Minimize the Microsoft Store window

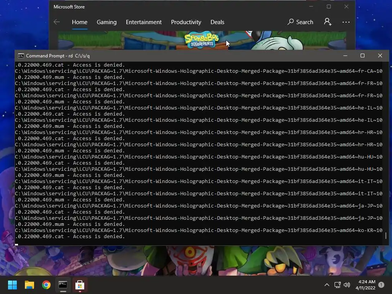click(311, 7)
